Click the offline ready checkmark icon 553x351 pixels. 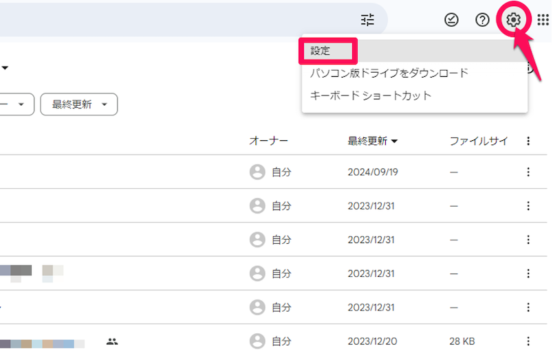coord(451,20)
